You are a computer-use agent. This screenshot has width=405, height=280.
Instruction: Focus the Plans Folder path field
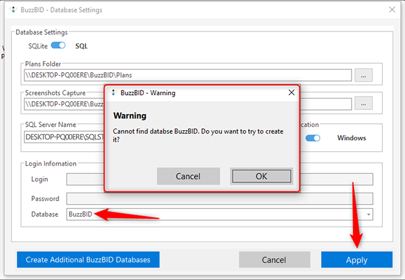coord(188,75)
